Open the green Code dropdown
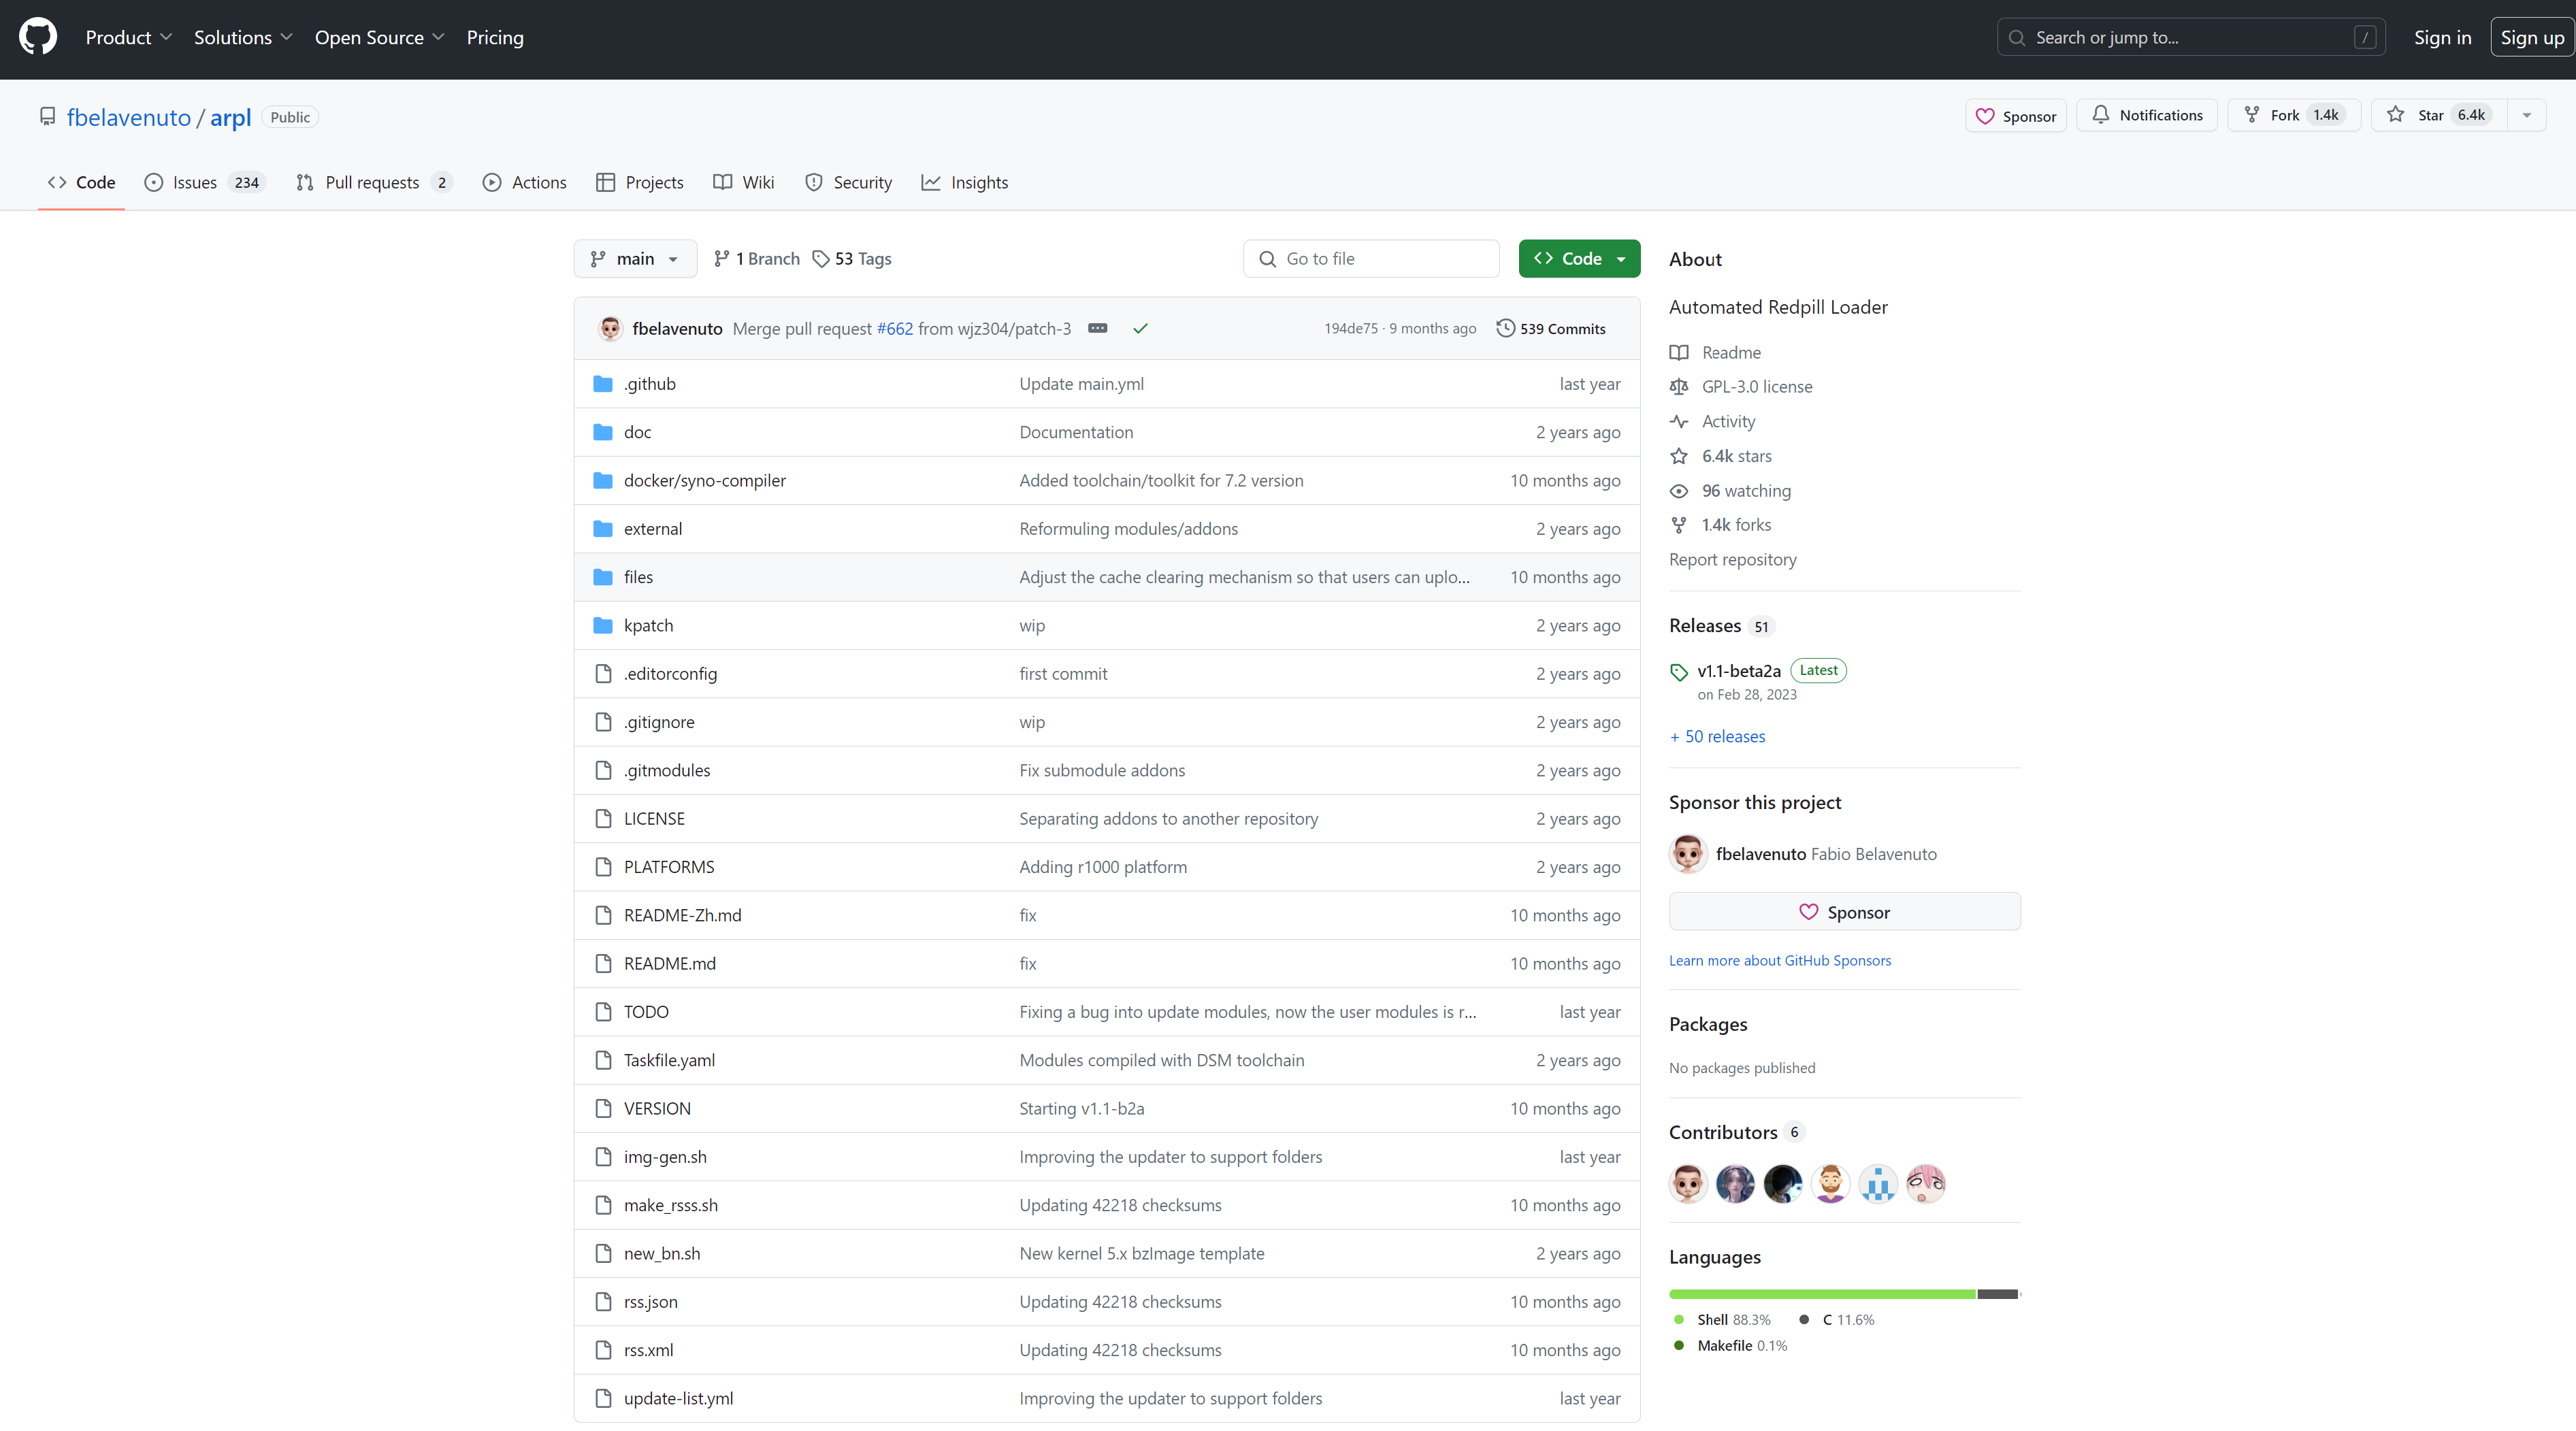The image size is (2576, 1431). click(1579, 259)
